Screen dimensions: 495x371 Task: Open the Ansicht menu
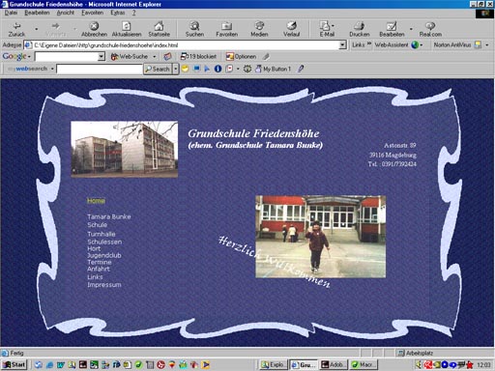click(66, 13)
